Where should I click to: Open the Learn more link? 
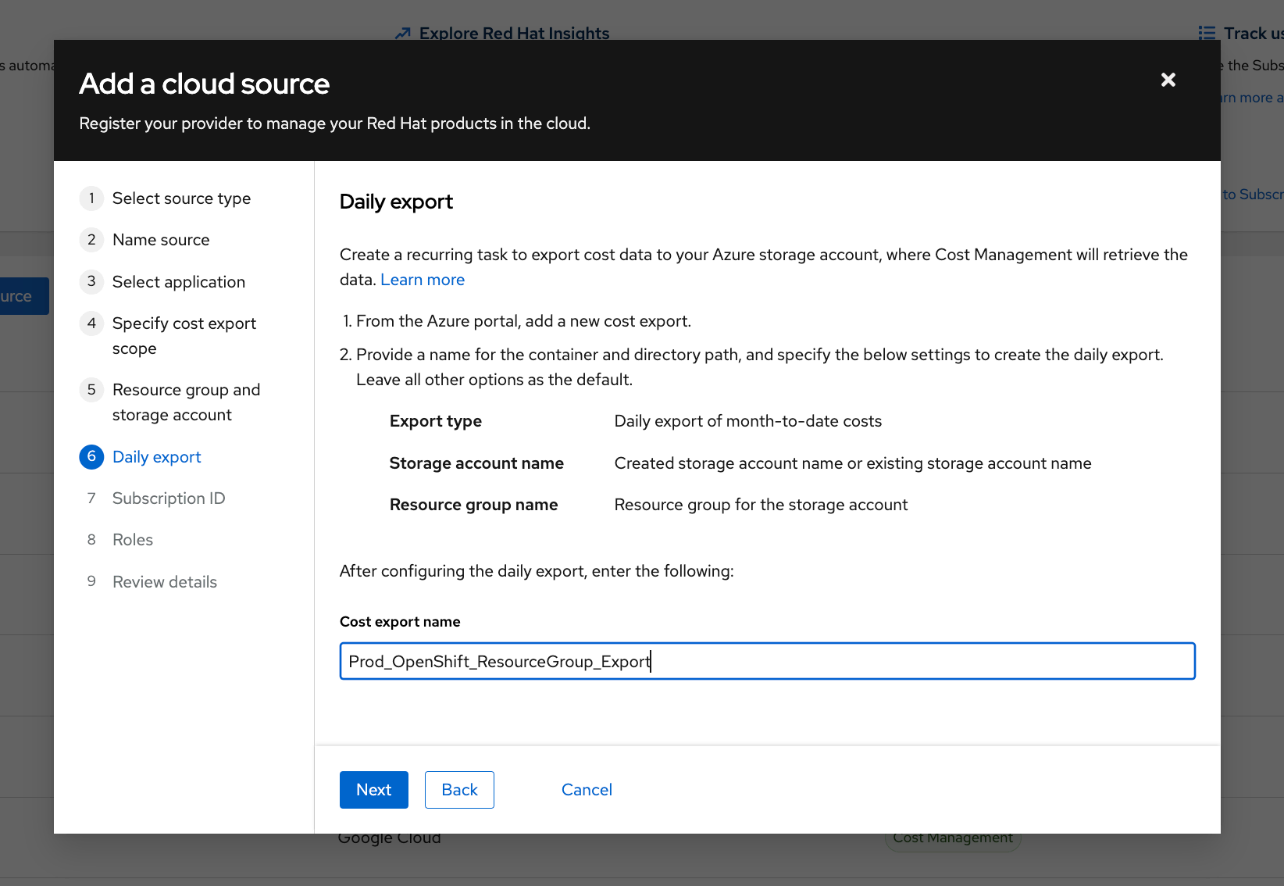tap(422, 280)
